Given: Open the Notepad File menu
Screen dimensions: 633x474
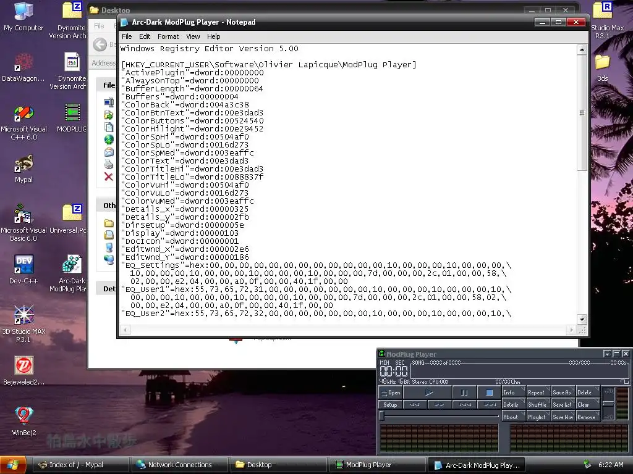Looking at the screenshot, I should point(127,36).
